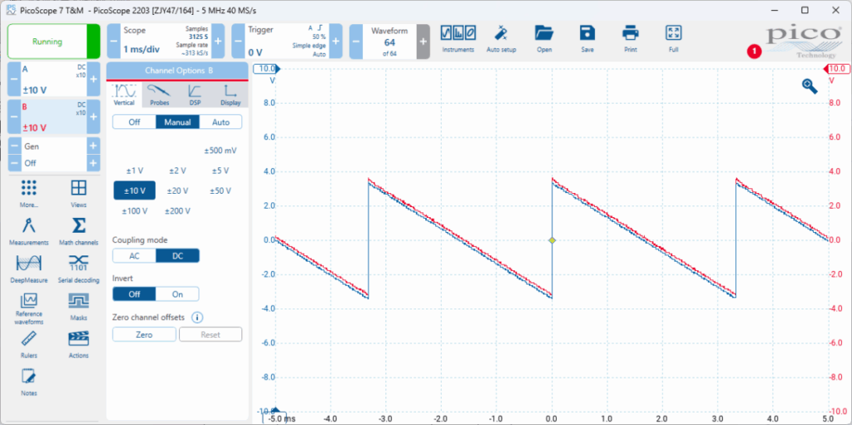Screen dimensions: 852x425
Task: Select DC coupling mode
Action: [x=178, y=255]
